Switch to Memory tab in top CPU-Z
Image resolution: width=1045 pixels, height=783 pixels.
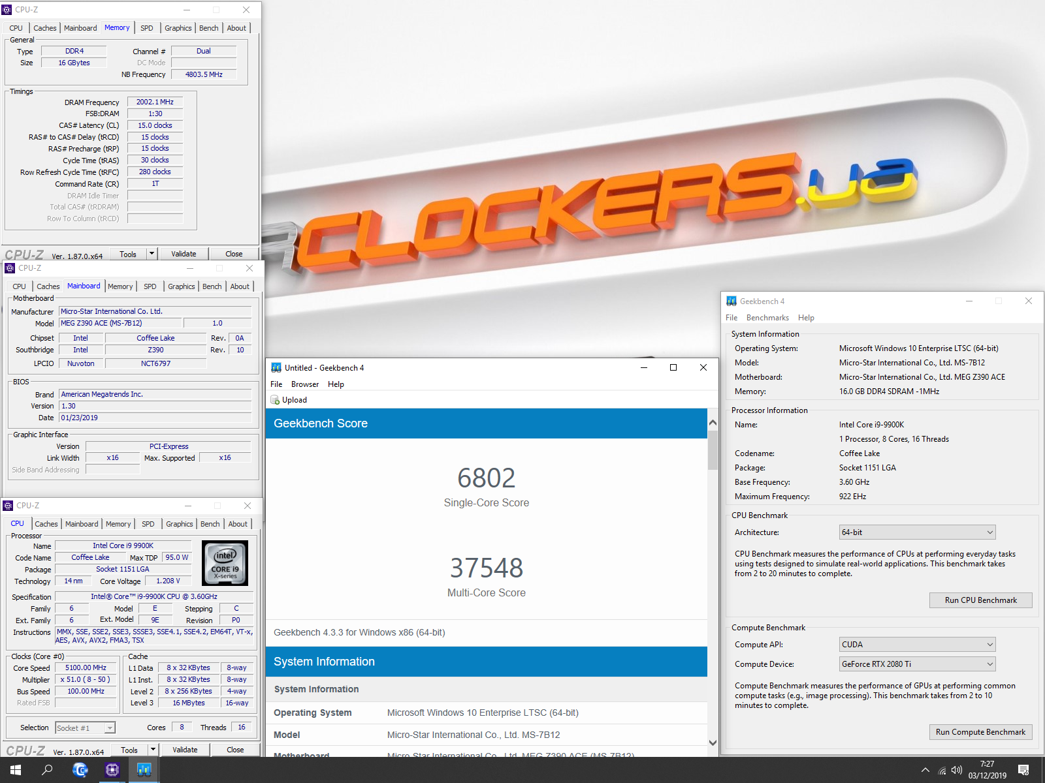(117, 28)
